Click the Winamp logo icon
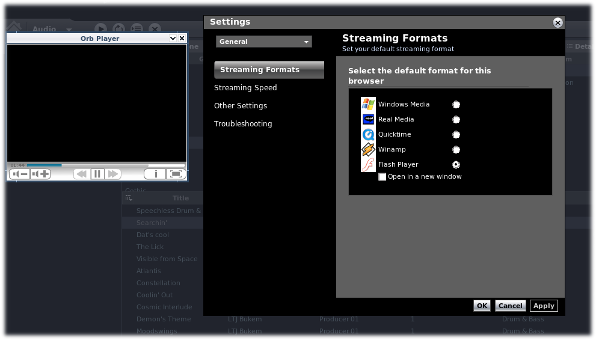This screenshot has width=596, height=340. point(368,150)
